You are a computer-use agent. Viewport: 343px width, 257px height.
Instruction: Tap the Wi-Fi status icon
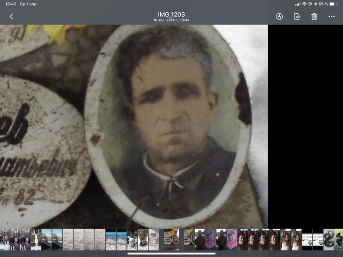304,4
